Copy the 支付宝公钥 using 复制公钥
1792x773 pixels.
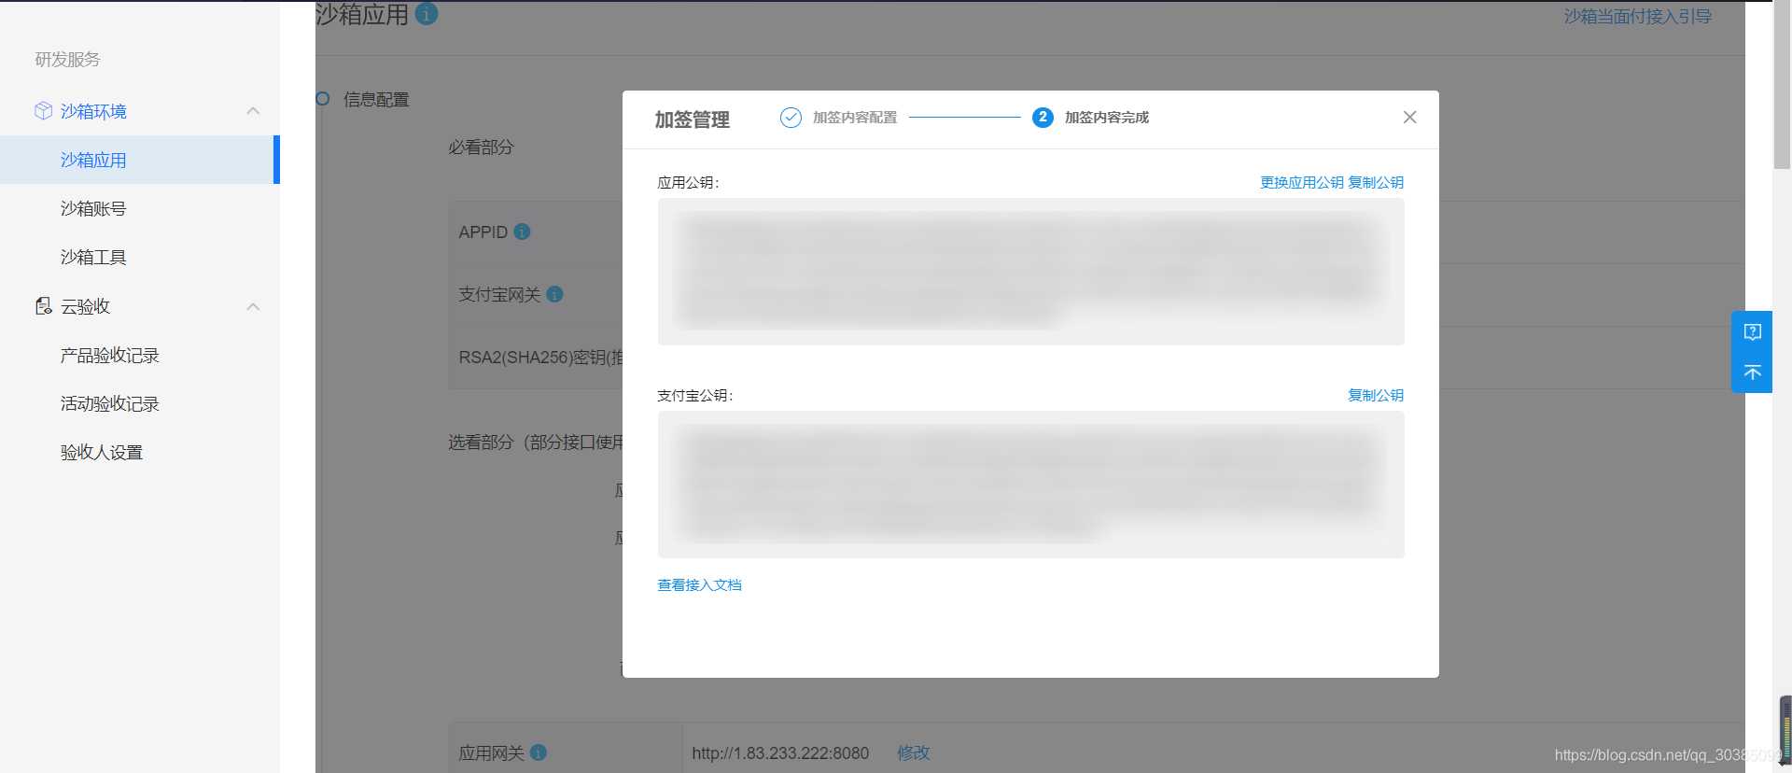[1376, 396]
